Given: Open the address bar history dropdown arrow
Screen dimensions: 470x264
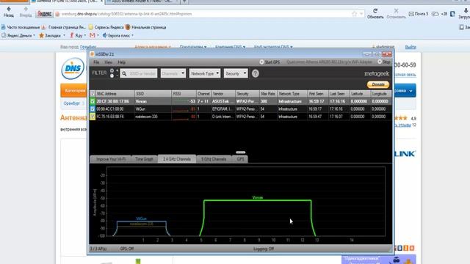Looking at the screenshot, I should [x=361, y=14].
